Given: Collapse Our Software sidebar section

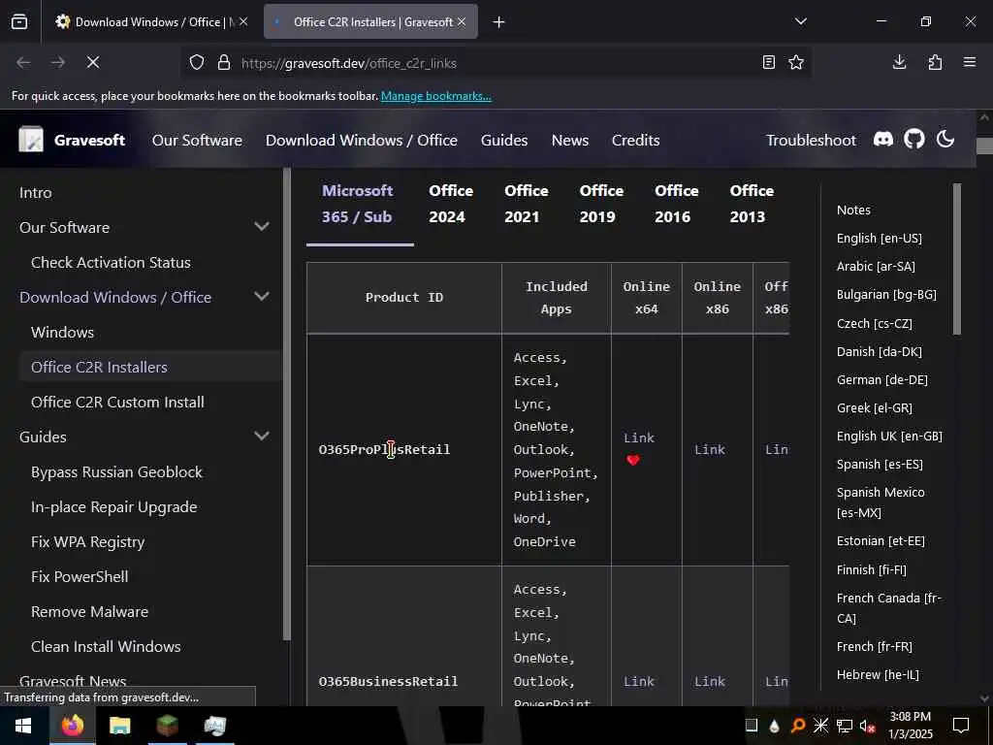Looking at the screenshot, I should click(262, 227).
